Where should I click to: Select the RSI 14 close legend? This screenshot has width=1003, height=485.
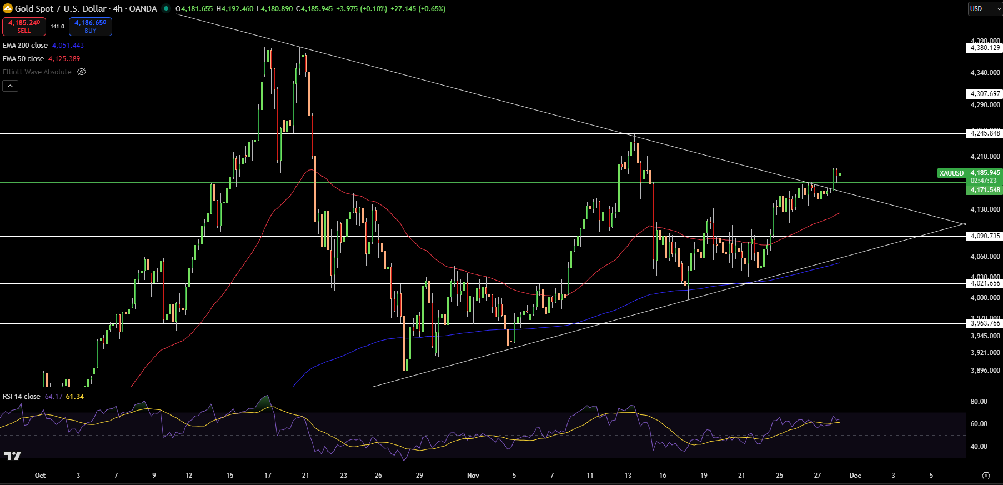(x=22, y=397)
